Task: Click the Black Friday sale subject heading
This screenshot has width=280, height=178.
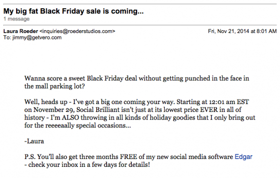Action: 73,11
